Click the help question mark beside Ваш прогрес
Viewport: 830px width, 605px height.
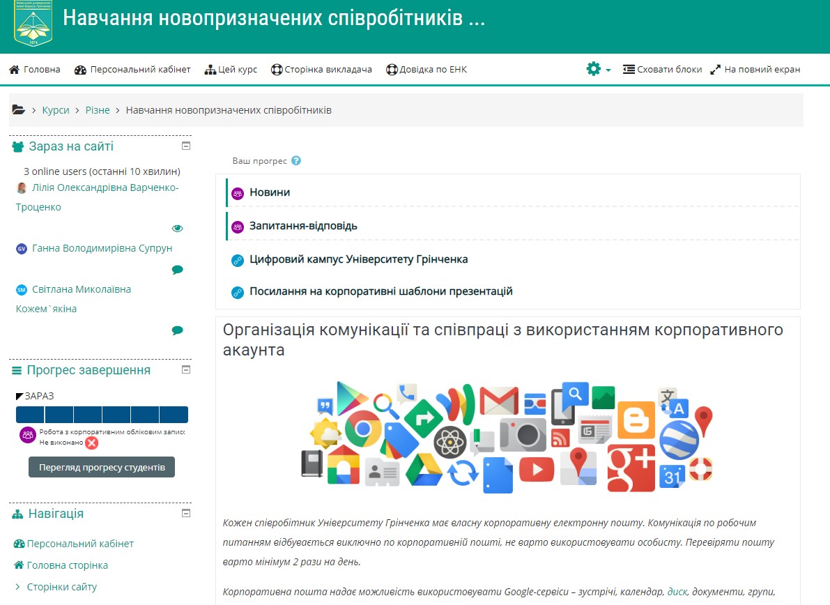[x=295, y=160]
